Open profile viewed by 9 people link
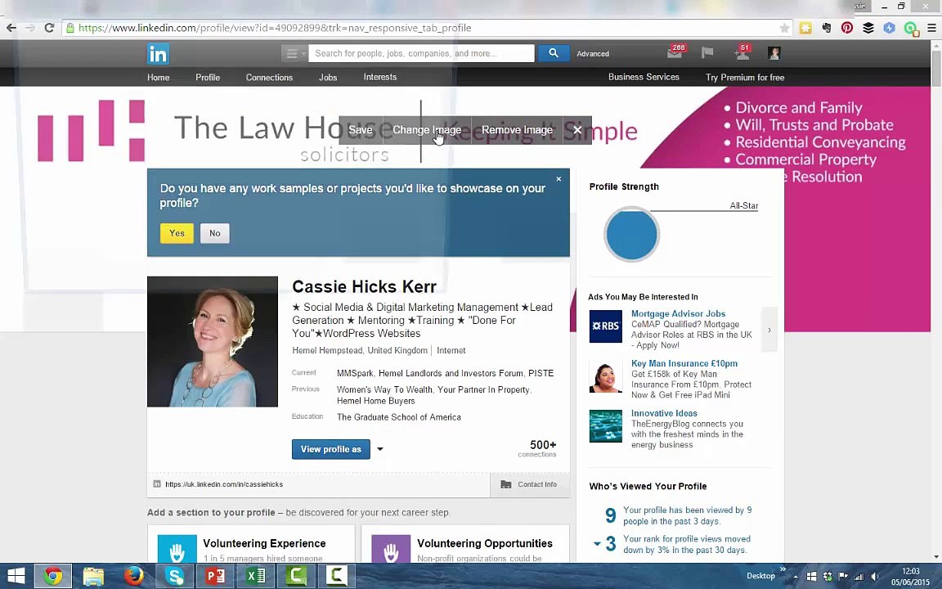The width and height of the screenshot is (942, 589). pos(687,515)
